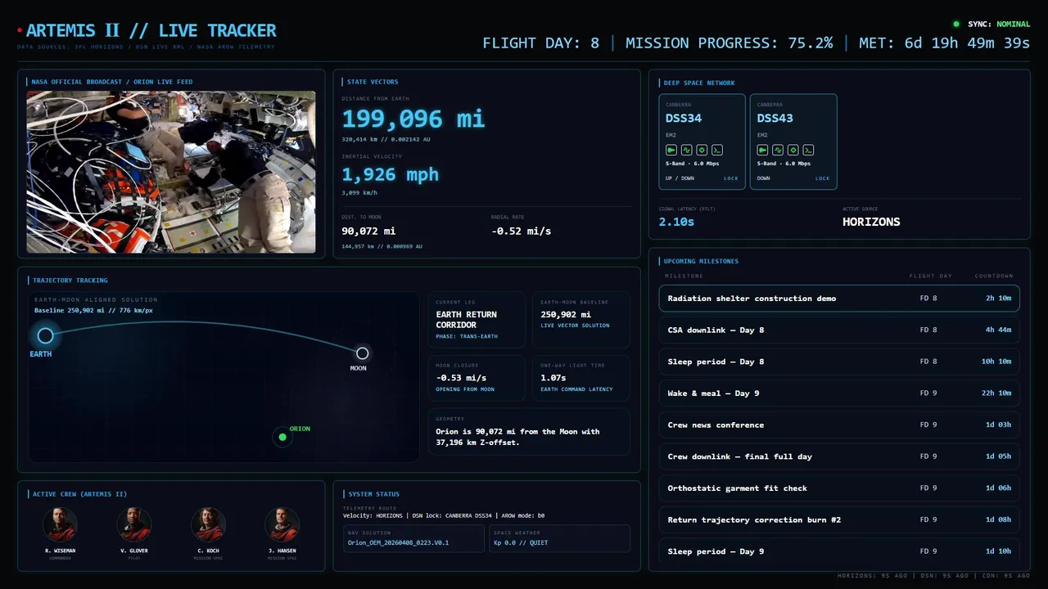This screenshot has height=589, width=1048.
Task: Click the DSS34 crosshair target icon
Action: coord(702,150)
